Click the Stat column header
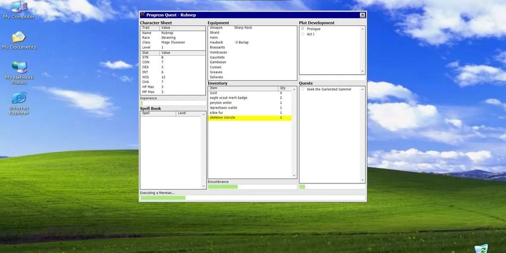The image size is (506, 253). [x=150, y=53]
